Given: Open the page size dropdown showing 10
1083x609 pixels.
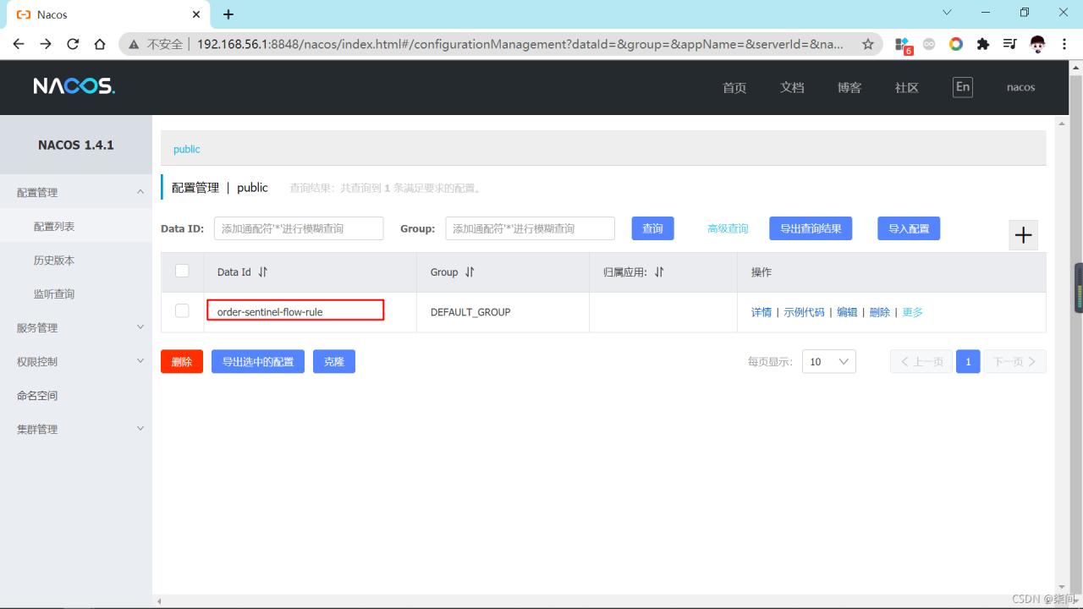Looking at the screenshot, I should point(829,361).
